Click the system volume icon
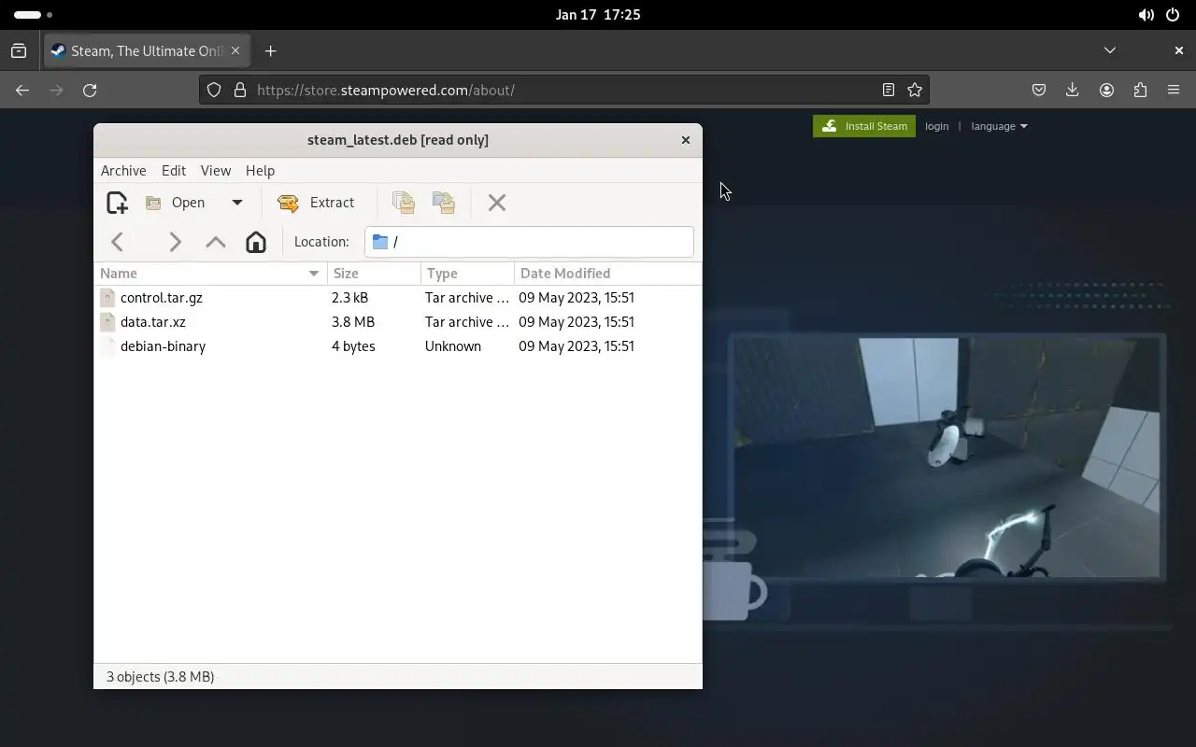Viewport: 1196px width, 747px height. pyautogui.click(x=1146, y=15)
